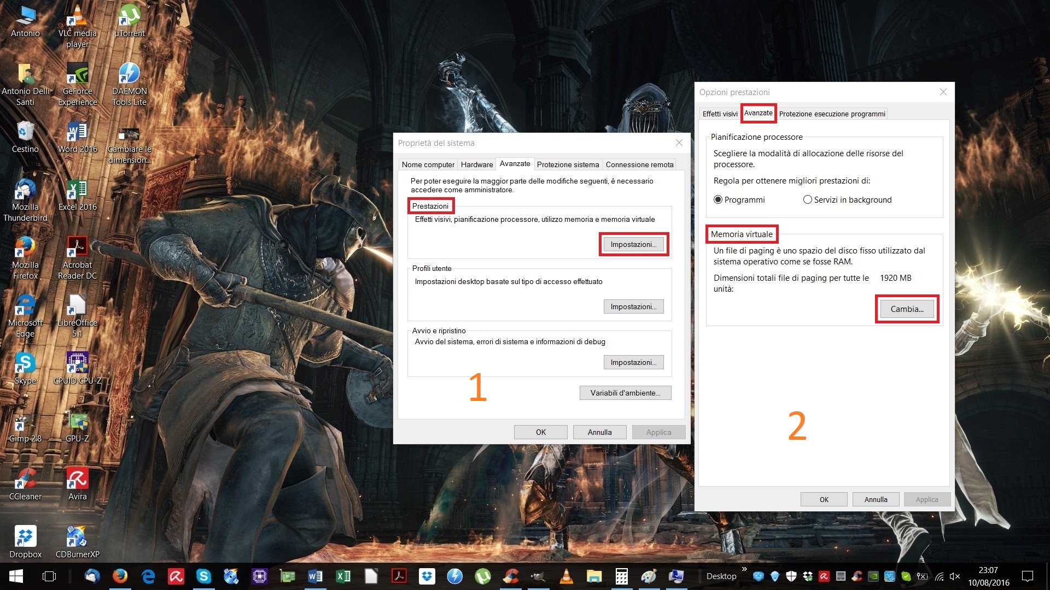Viewport: 1050px width, 590px height.
Task: Select Avanzate tab in Proprietà del sistema
Action: coord(515,163)
